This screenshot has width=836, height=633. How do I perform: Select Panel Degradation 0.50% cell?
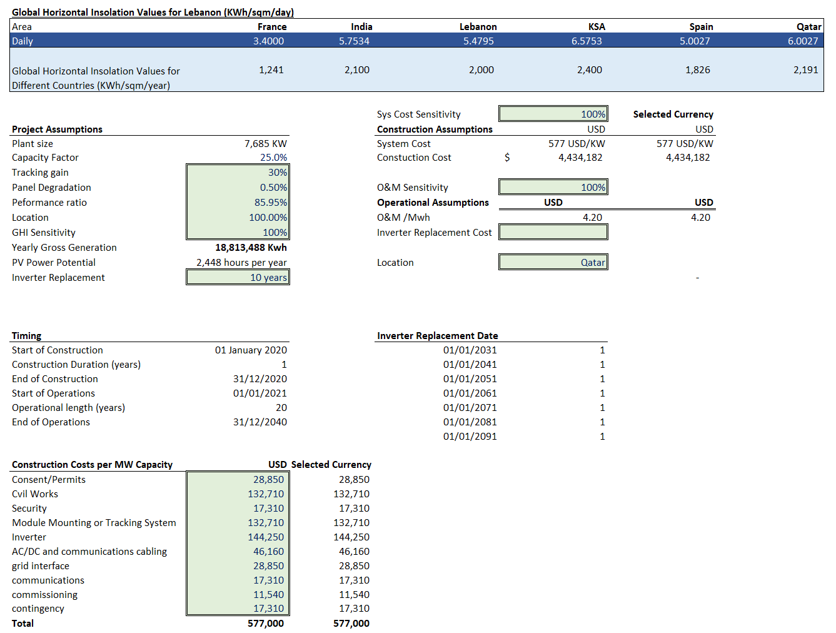tap(238, 187)
